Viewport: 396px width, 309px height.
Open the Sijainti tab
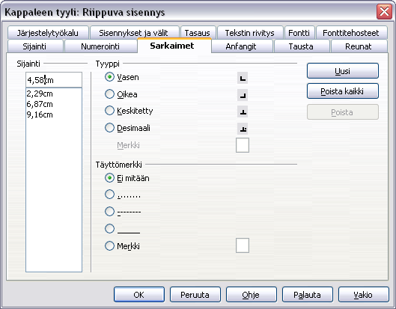35,46
